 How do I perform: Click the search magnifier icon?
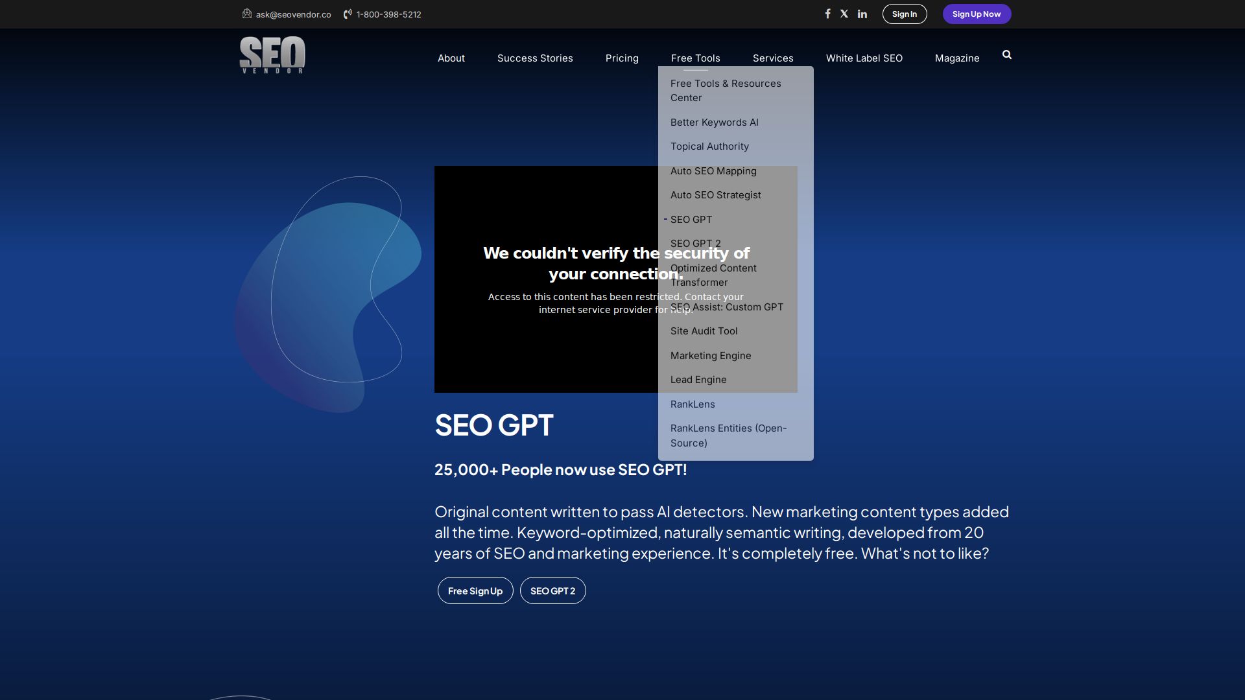[x=1006, y=54]
